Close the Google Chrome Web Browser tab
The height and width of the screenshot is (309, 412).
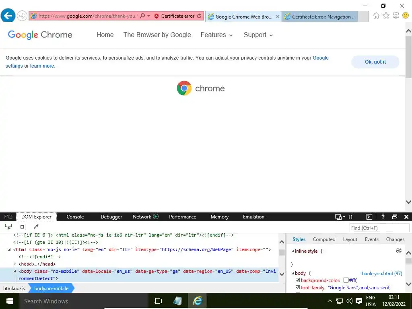(x=278, y=16)
